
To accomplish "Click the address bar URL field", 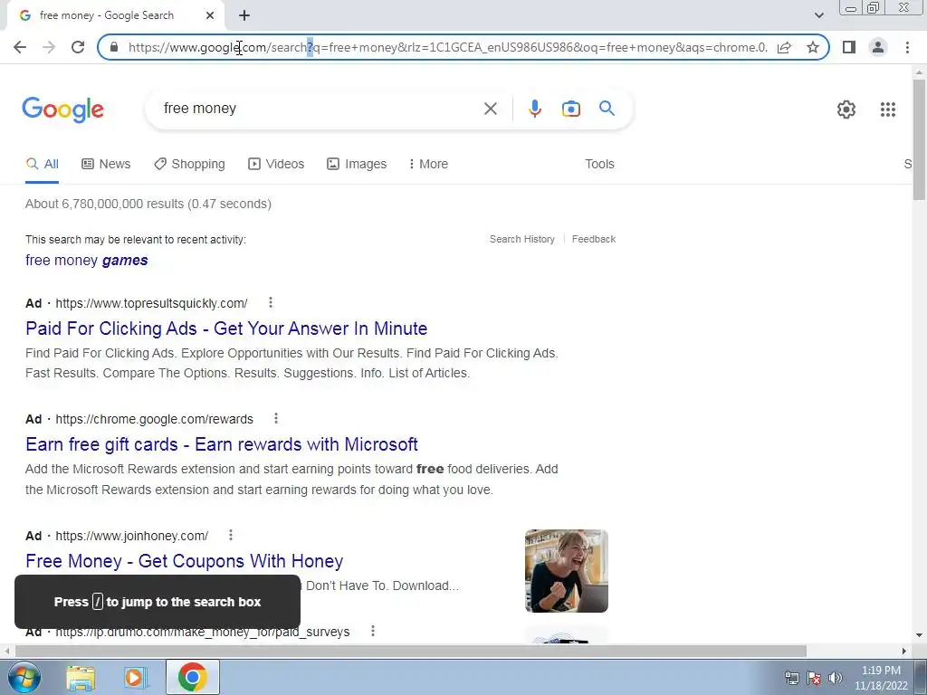I will click(447, 47).
